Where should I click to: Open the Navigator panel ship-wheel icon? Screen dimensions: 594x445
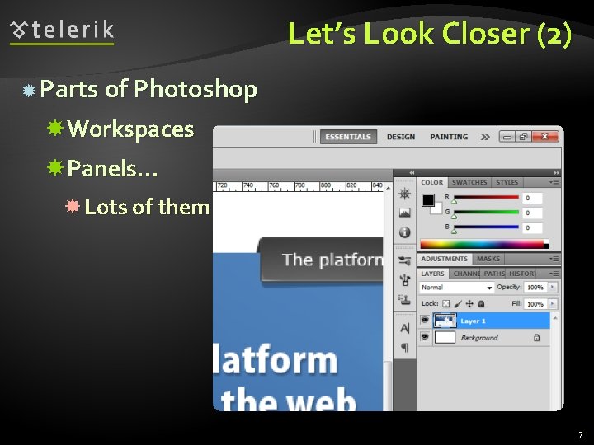coord(404,194)
